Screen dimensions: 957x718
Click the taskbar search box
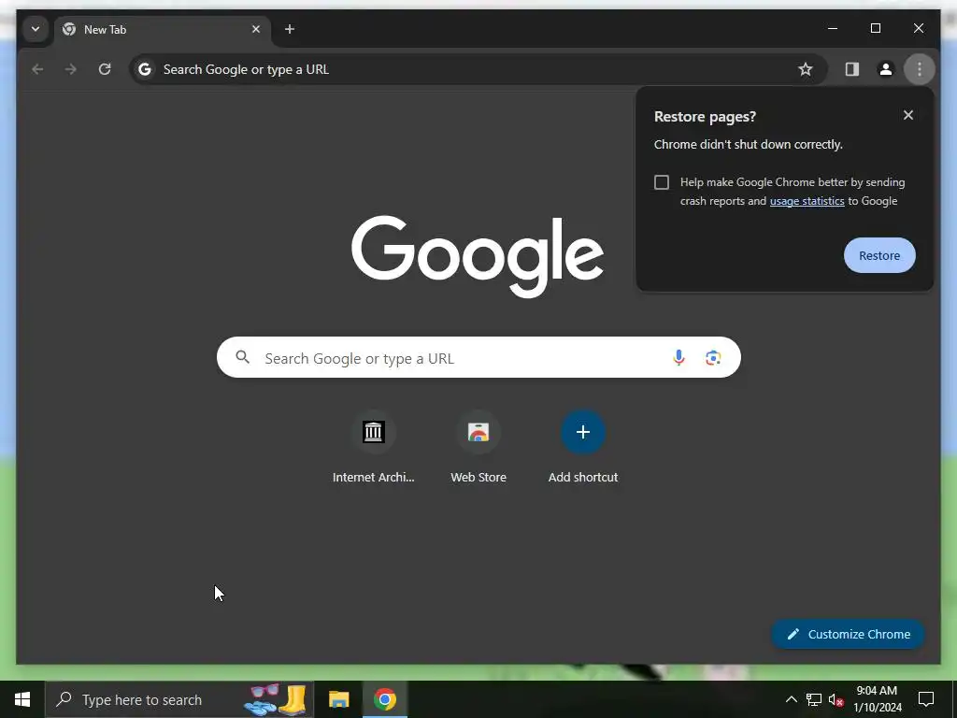[179, 699]
